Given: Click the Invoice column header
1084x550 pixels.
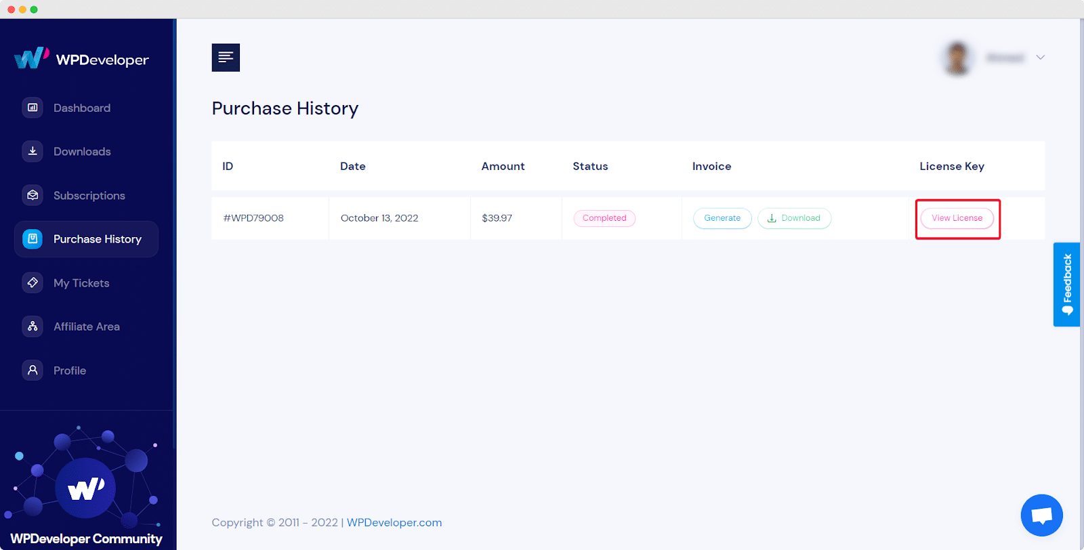Looking at the screenshot, I should tap(711, 166).
